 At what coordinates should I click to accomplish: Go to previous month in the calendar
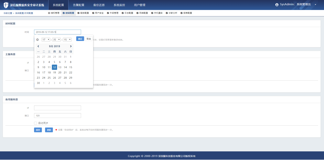click(38, 46)
